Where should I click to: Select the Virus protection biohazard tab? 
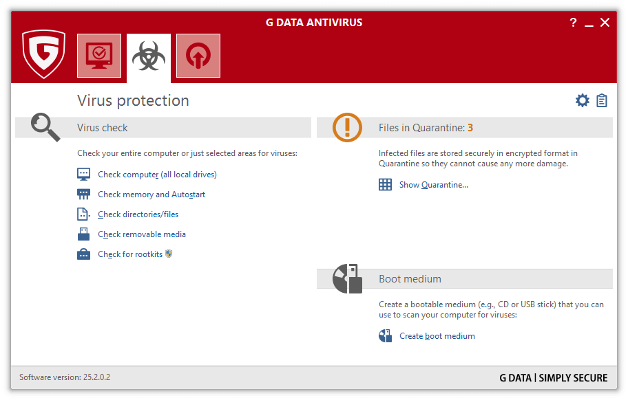point(149,56)
